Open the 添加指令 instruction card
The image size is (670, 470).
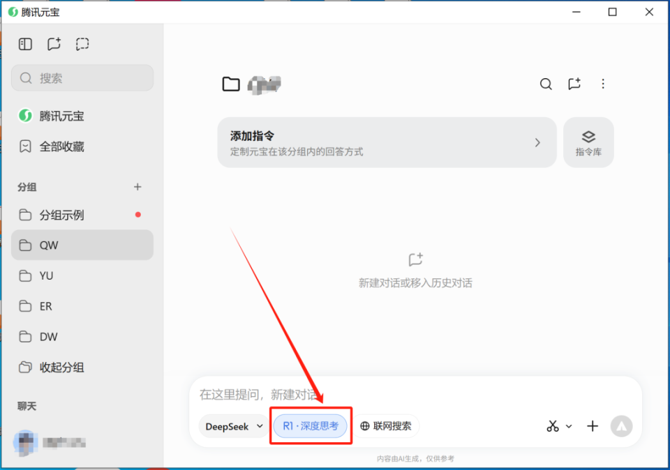pyautogui.click(x=387, y=142)
